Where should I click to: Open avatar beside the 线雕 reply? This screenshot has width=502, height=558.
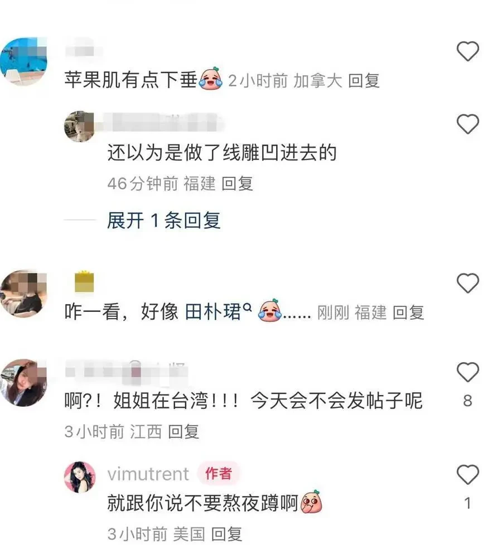click(x=79, y=126)
